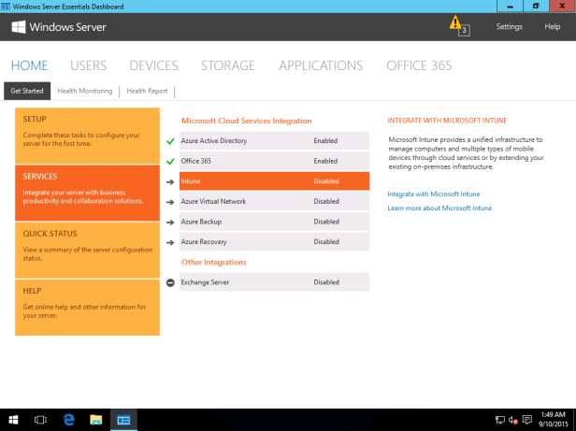The height and width of the screenshot is (431, 576).
Task: Click the green checkmark beside Azure Active Directory
Action: (170, 141)
